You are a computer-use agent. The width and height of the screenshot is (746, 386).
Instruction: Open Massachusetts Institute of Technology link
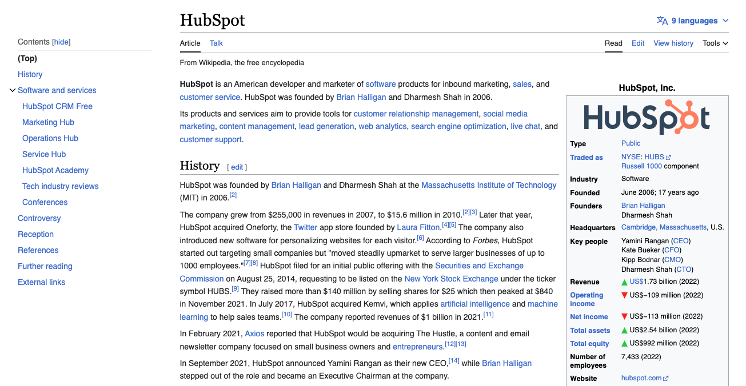coord(489,185)
